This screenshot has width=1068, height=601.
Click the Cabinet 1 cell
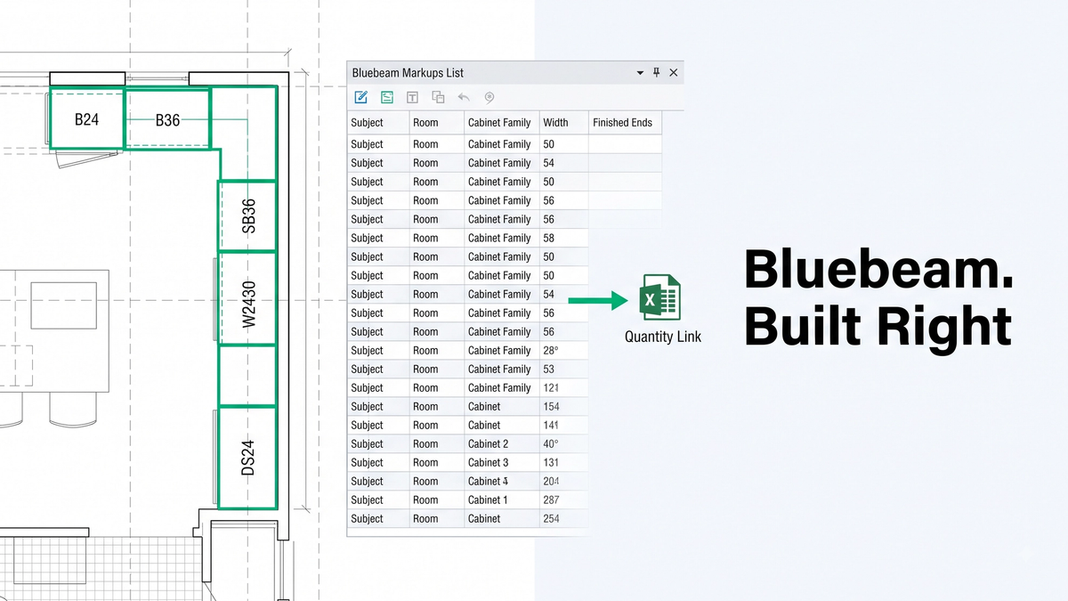point(502,500)
